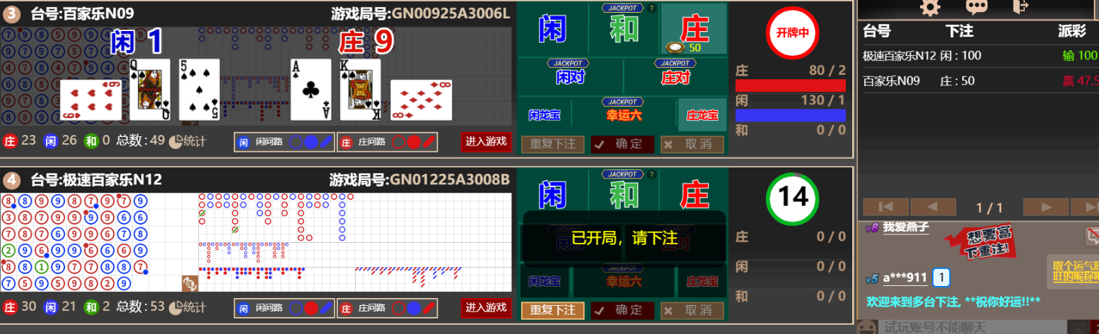Open the settings gear icon
The width and height of the screenshot is (1099, 334).
point(929,7)
